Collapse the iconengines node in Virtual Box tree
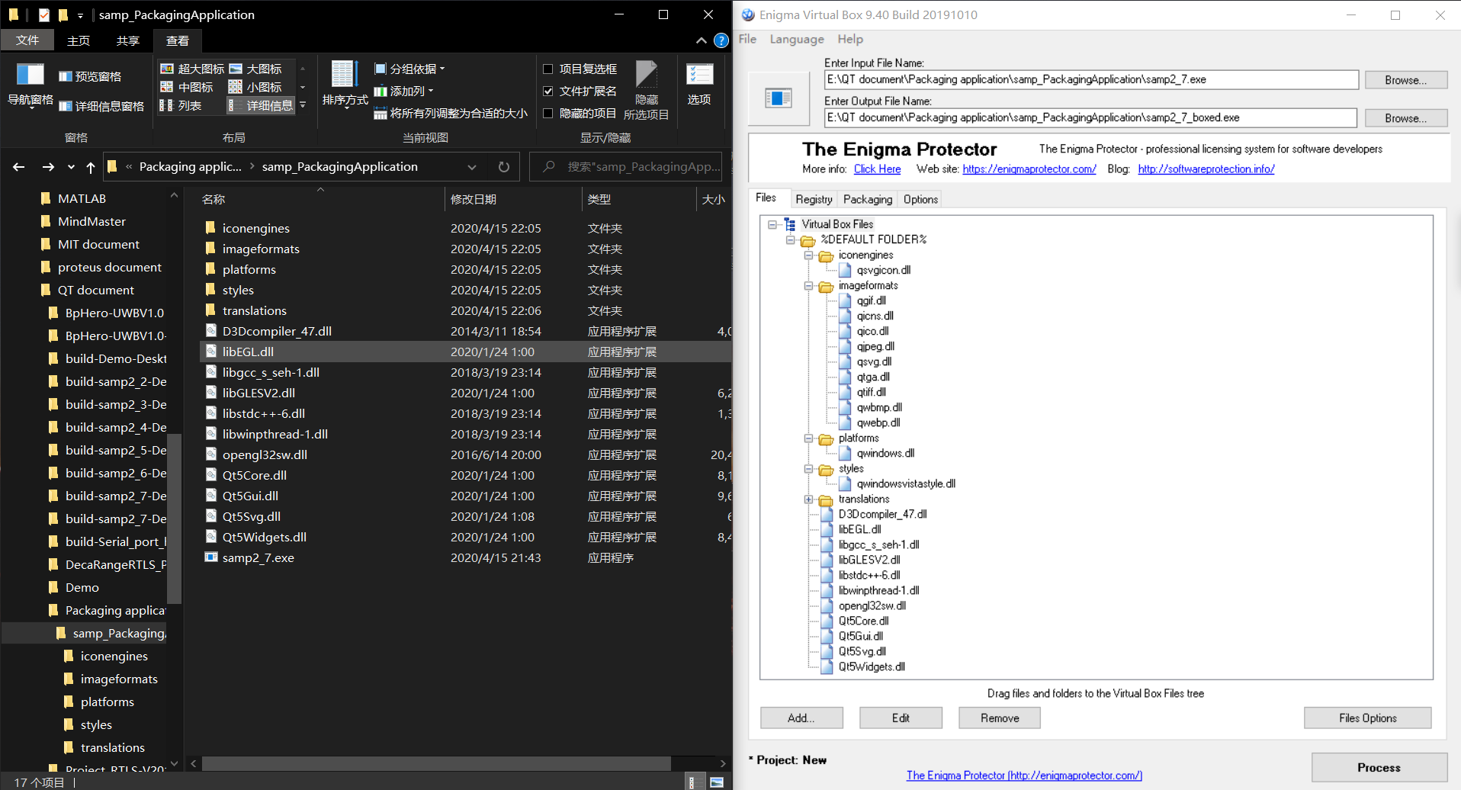This screenshot has width=1461, height=790. pos(810,255)
